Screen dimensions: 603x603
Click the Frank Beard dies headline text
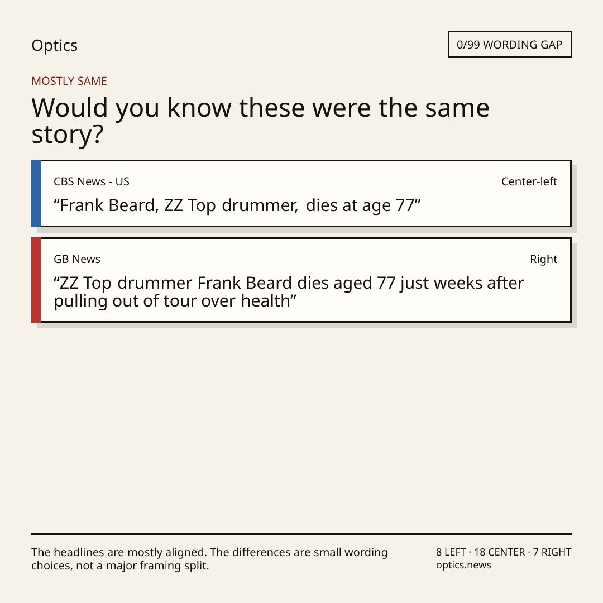pyautogui.click(x=237, y=205)
